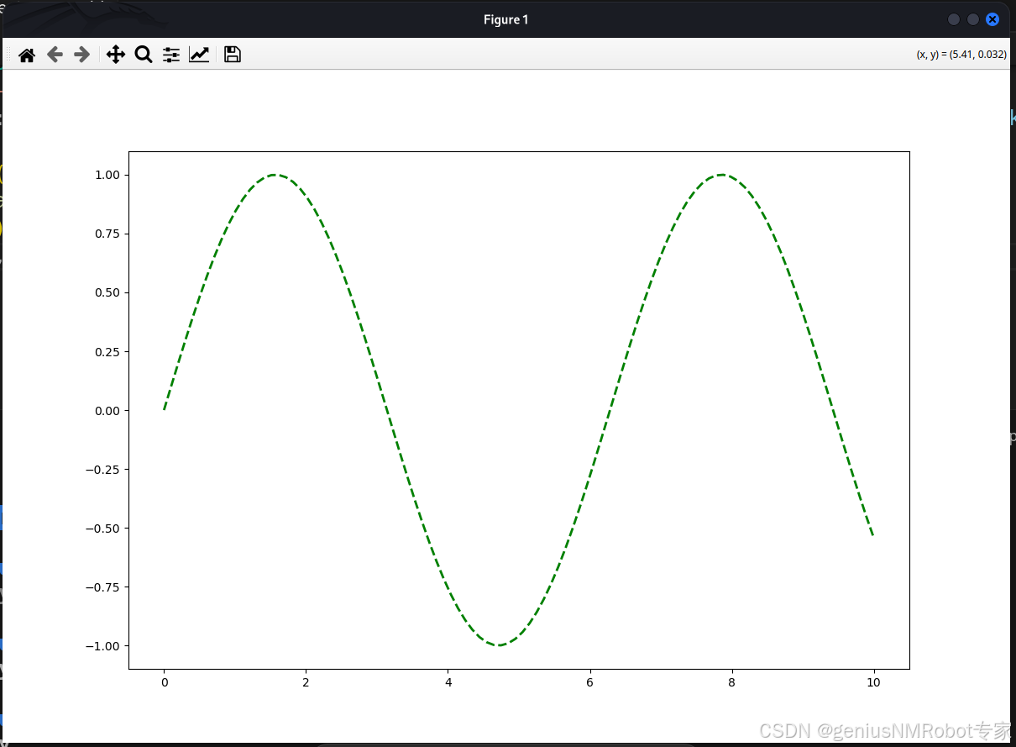This screenshot has width=1016, height=747.
Task: Click the lowest trough of the dashed curve
Action: coord(499,645)
